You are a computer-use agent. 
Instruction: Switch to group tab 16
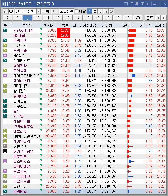click(x=98, y=18)
